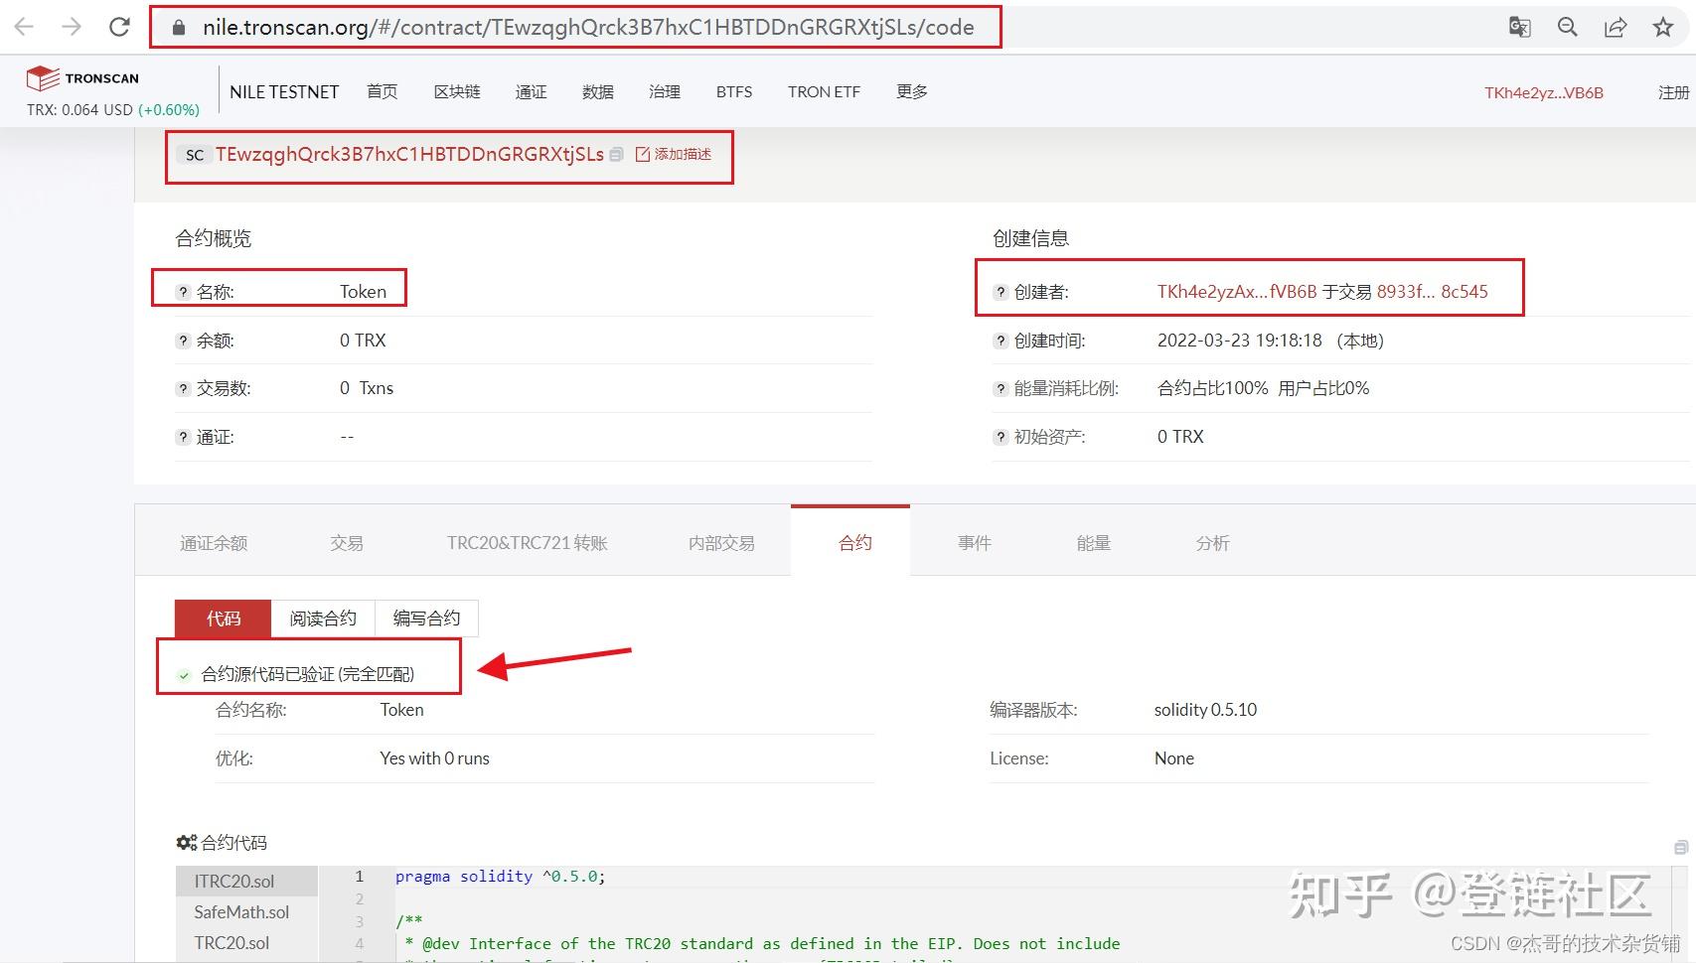This screenshot has height=963, width=1696.
Task: Open the 区块链 menu
Action: coord(457,91)
